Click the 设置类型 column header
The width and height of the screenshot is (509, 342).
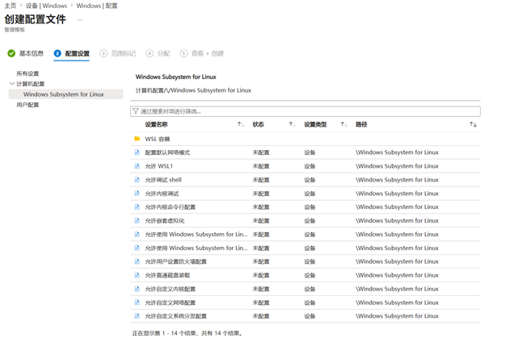pyautogui.click(x=316, y=124)
